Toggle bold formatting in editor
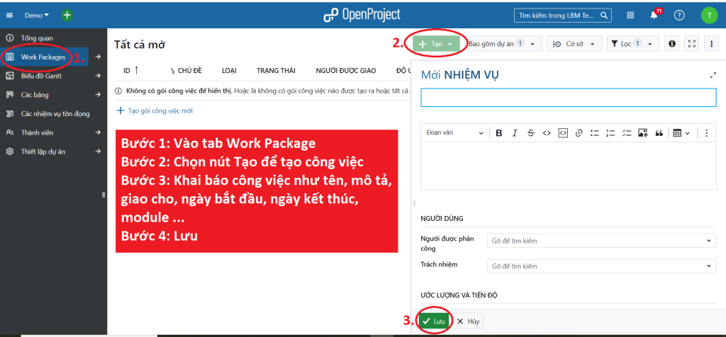 click(x=499, y=133)
